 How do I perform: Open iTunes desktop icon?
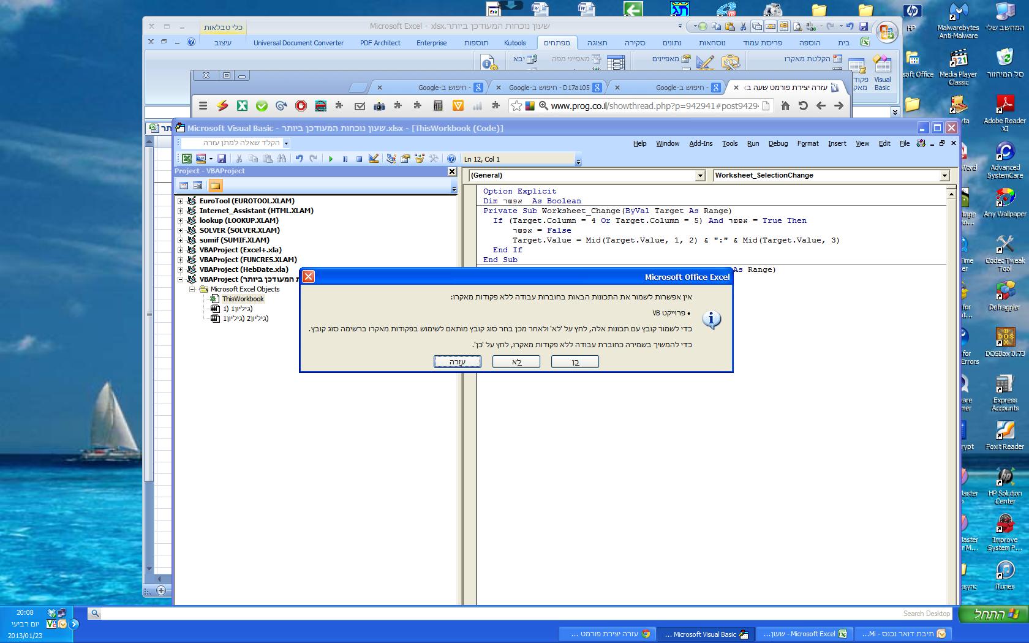click(x=1005, y=576)
